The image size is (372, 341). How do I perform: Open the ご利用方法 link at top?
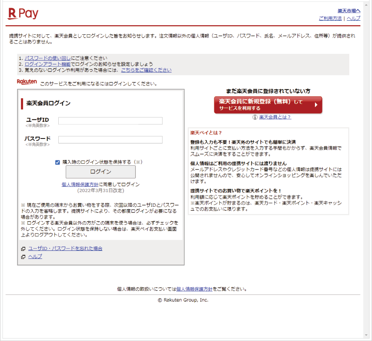(330, 18)
